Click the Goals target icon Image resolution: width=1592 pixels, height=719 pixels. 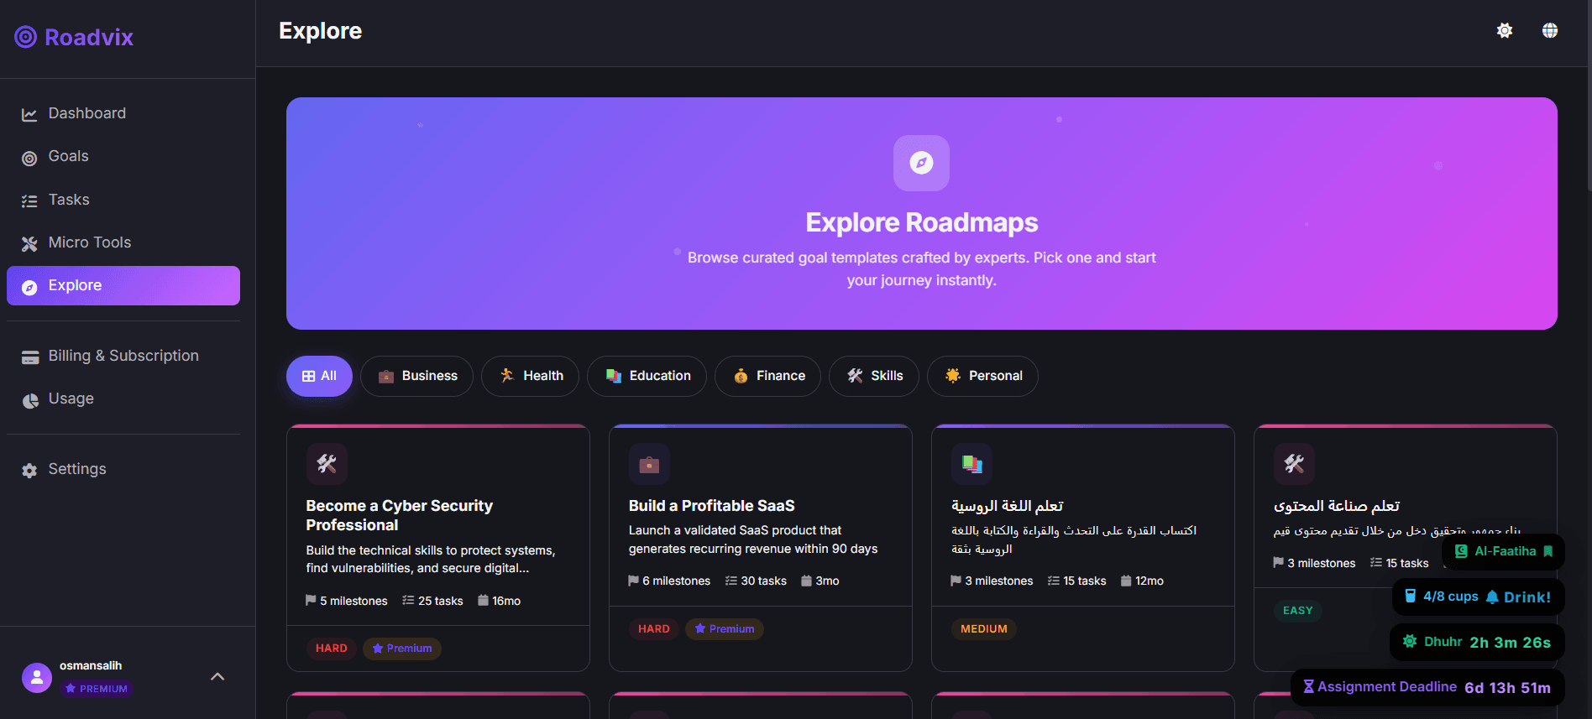tap(29, 158)
